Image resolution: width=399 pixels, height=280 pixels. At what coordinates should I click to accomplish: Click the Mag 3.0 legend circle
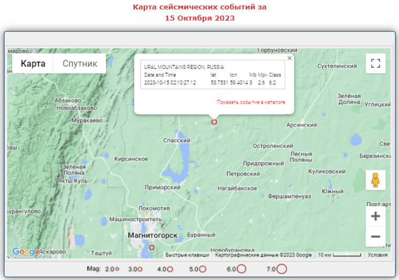140,269
